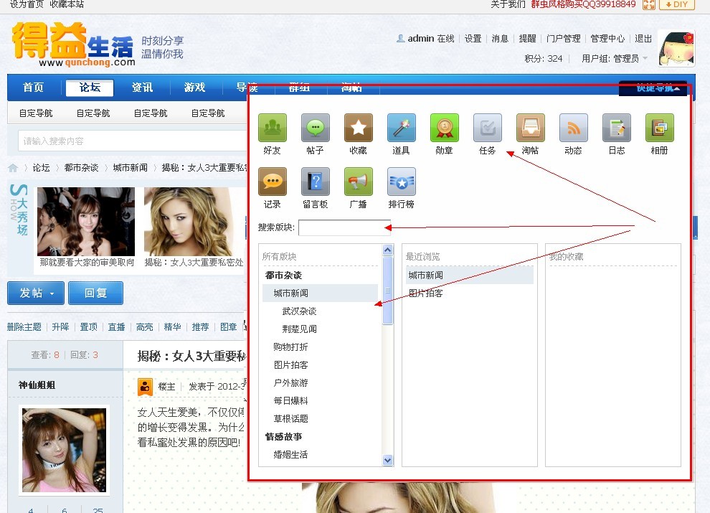710x513 pixels.
Task: Click the forum list scroll-down arrow
Action: (x=387, y=460)
